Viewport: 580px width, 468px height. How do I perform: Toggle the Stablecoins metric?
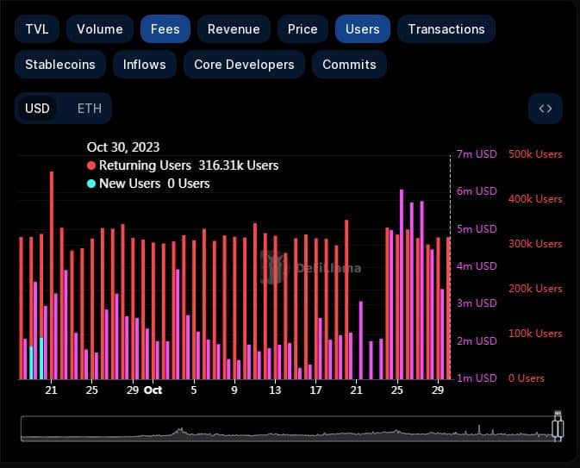[x=60, y=65]
